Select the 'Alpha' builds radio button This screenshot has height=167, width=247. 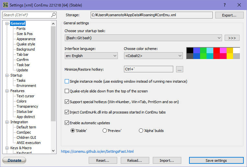tap(141, 131)
